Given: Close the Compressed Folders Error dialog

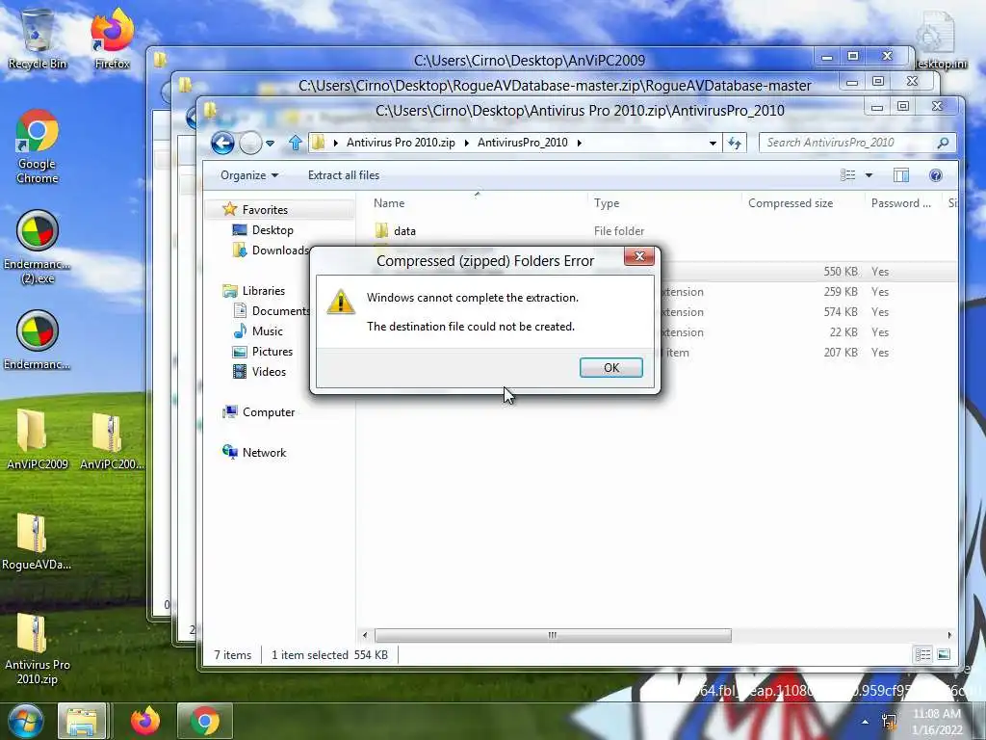Looking at the screenshot, I should (639, 256).
